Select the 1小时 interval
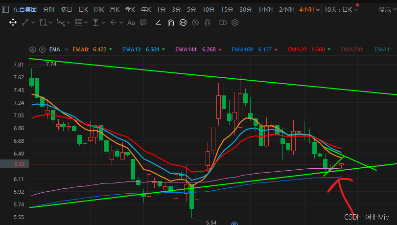This screenshot has height=225, width=397. [x=265, y=10]
